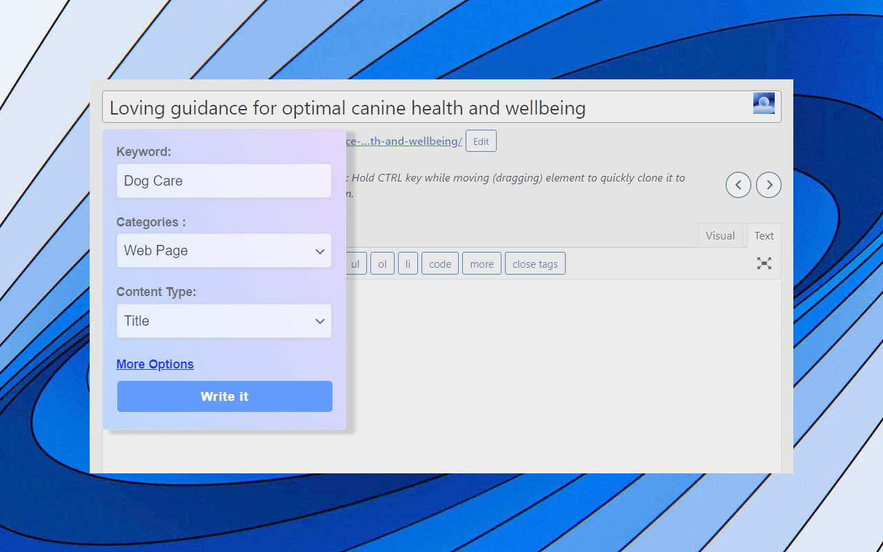Viewport: 883px width, 552px height.
Task: Insert a code tag from the toolbar
Action: coord(439,264)
